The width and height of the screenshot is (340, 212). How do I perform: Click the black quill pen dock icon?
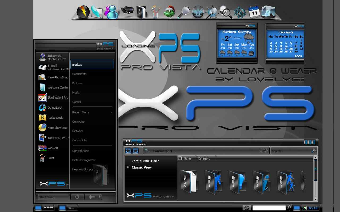coord(127,11)
